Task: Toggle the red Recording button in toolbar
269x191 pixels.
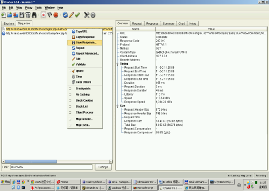Action: coord(43,15)
